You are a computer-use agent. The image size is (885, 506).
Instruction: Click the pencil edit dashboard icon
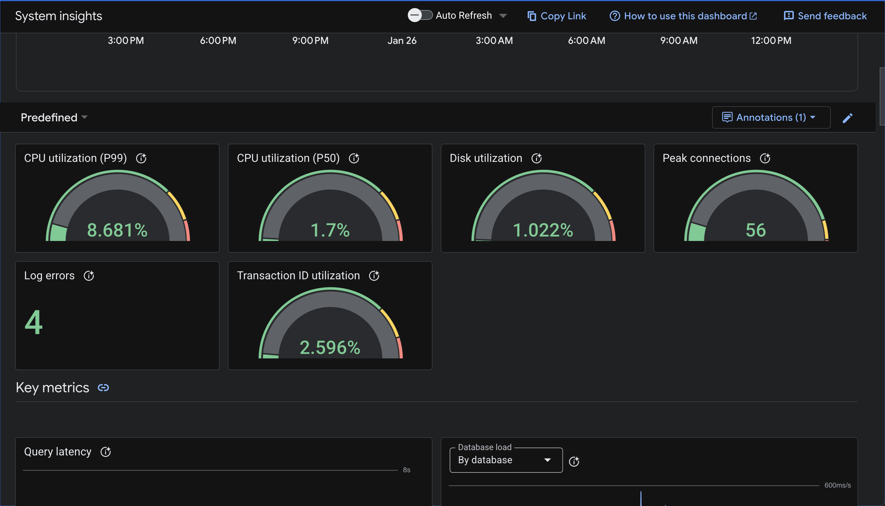[x=848, y=118]
